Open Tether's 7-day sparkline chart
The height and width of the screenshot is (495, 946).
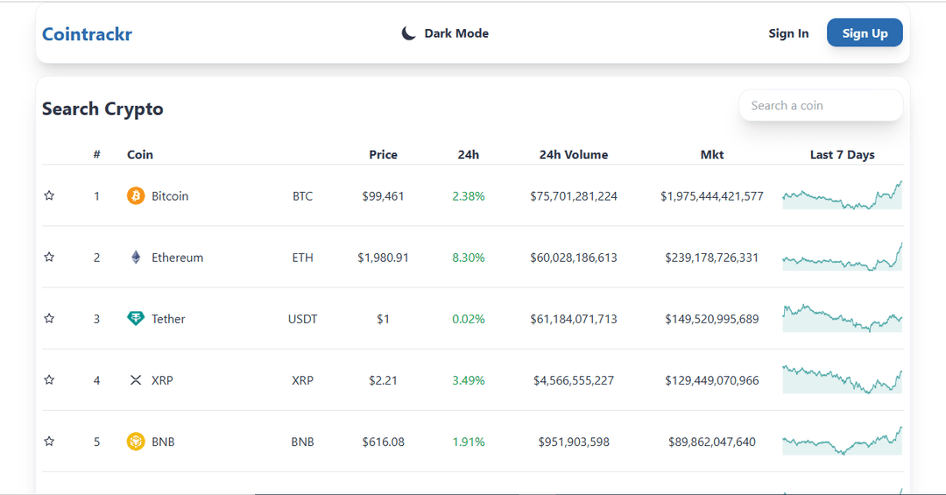(843, 318)
